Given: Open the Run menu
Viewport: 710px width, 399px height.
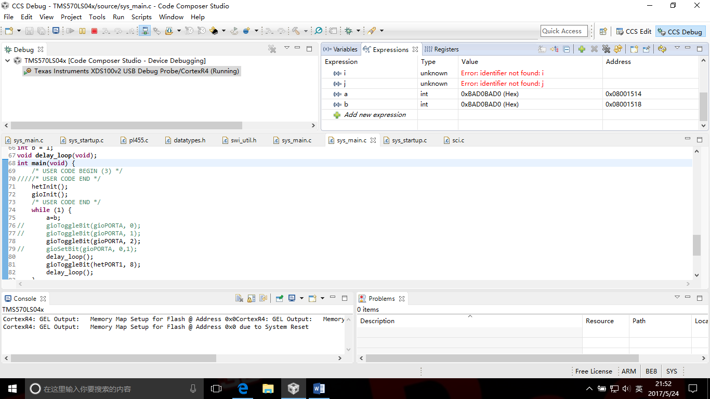Looking at the screenshot, I should [119, 17].
